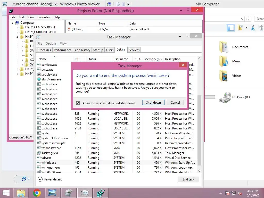Select the (Default) registry value icon
Viewport: 264px width, 198px height.
(69, 29)
